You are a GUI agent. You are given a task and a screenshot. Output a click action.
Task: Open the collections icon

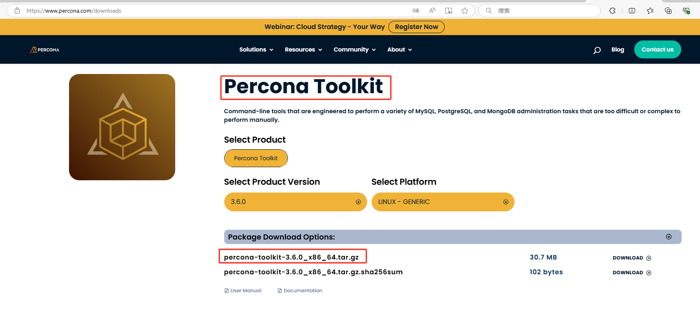(668, 11)
